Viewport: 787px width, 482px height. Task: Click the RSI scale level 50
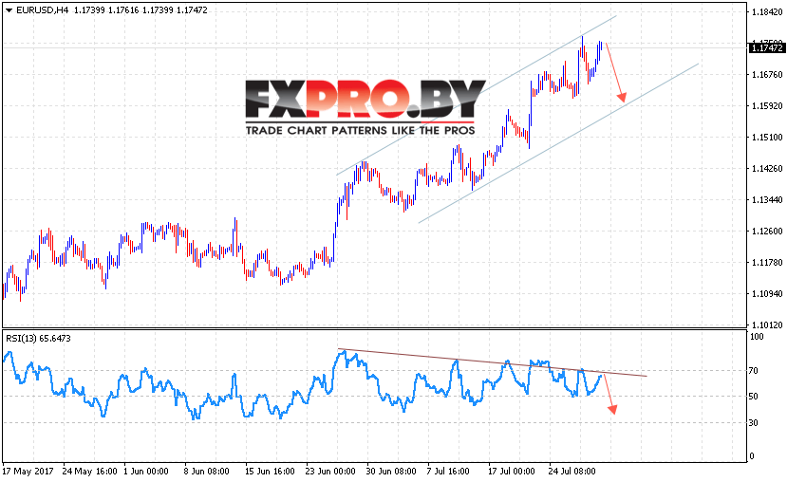pos(754,397)
